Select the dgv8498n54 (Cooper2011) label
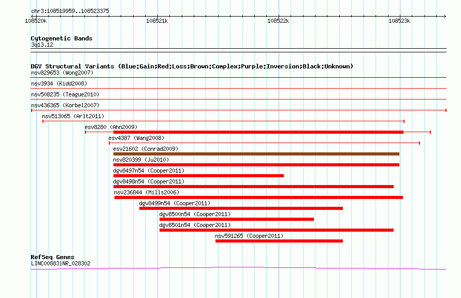The height and width of the screenshot is (298, 461). pos(149,181)
